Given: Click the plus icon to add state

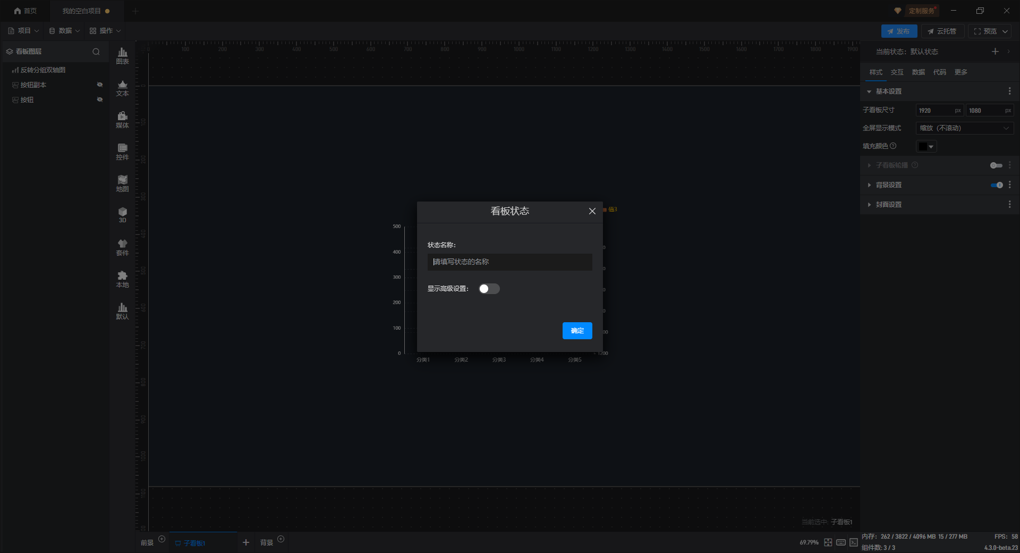Looking at the screenshot, I should (995, 52).
